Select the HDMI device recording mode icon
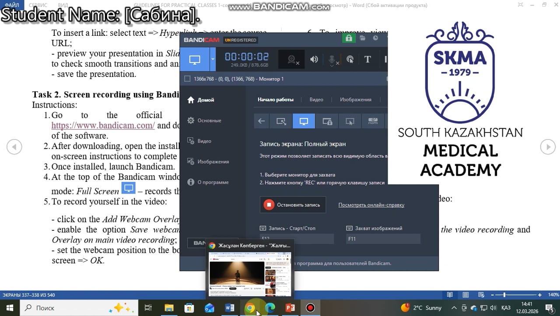Image resolution: width=560 pixels, height=316 pixels. [373, 121]
